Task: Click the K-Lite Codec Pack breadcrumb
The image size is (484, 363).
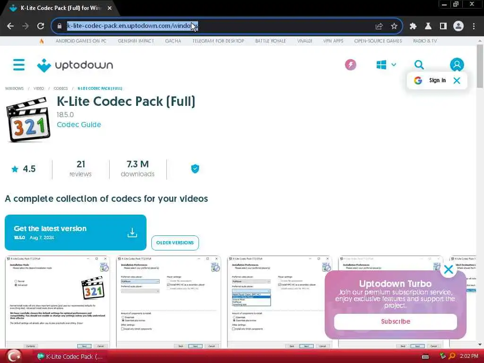Action: (100, 88)
